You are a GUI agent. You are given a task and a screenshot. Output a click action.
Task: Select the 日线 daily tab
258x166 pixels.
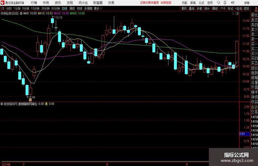64,8
